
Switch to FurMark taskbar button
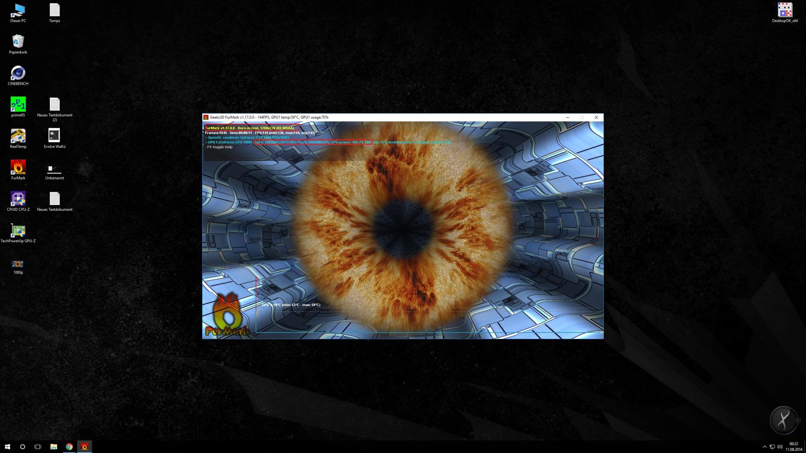(85, 446)
